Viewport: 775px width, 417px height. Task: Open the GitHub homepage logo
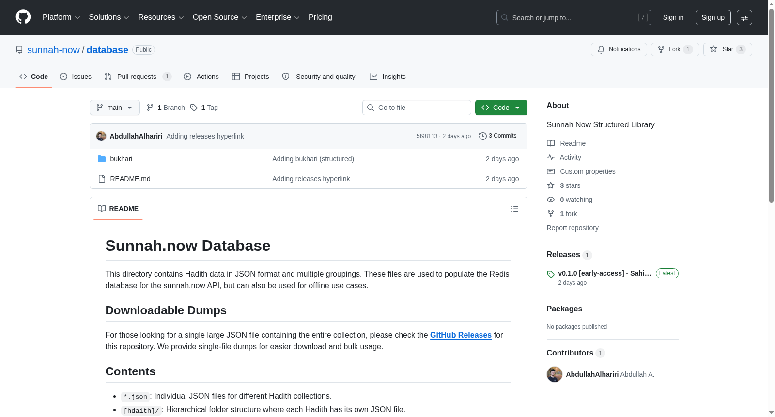(23, 17)
